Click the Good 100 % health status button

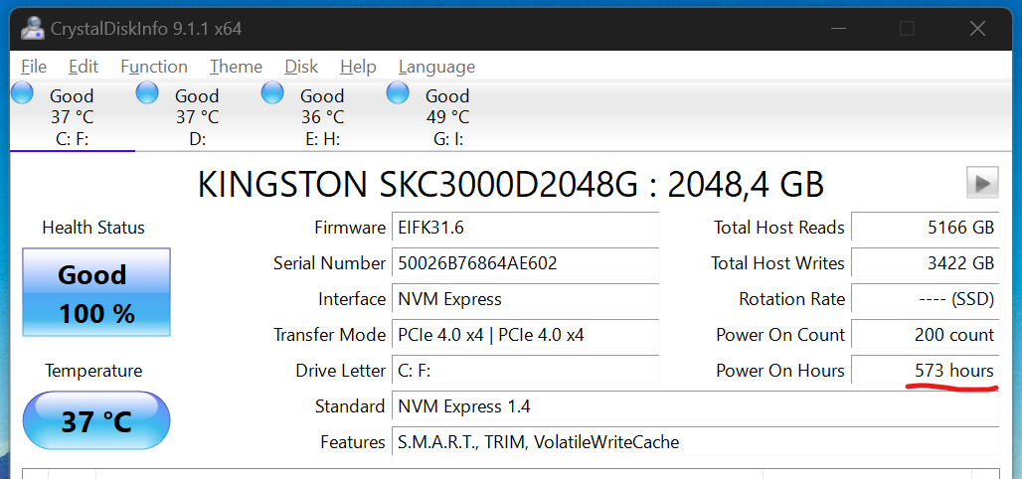coord(96,293)
